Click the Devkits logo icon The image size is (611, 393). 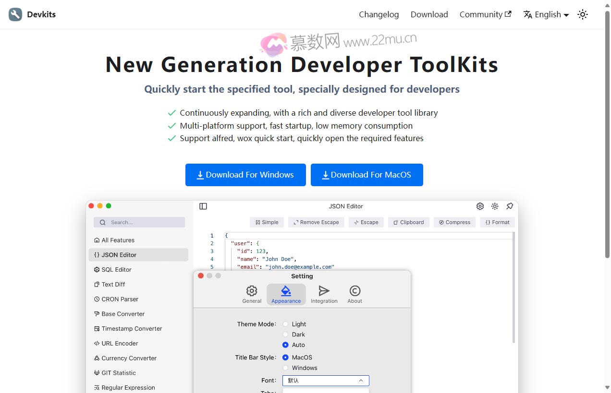coord(15,14)
